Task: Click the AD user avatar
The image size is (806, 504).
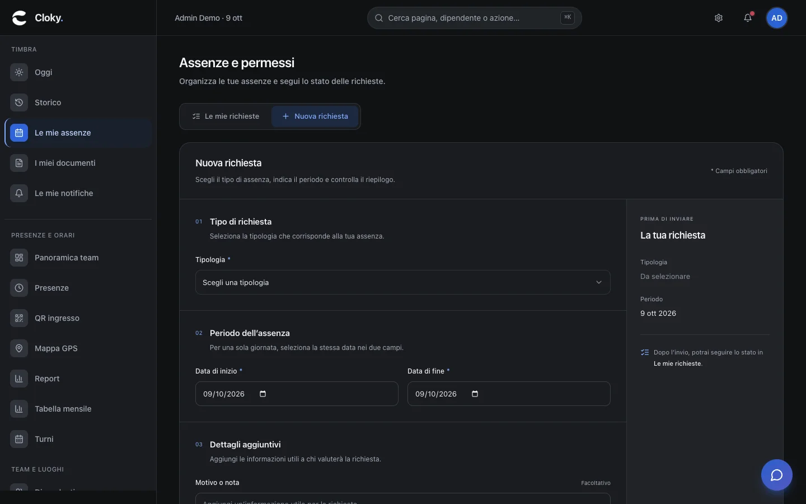Action: pyautogui.click(x=777, y=18)
